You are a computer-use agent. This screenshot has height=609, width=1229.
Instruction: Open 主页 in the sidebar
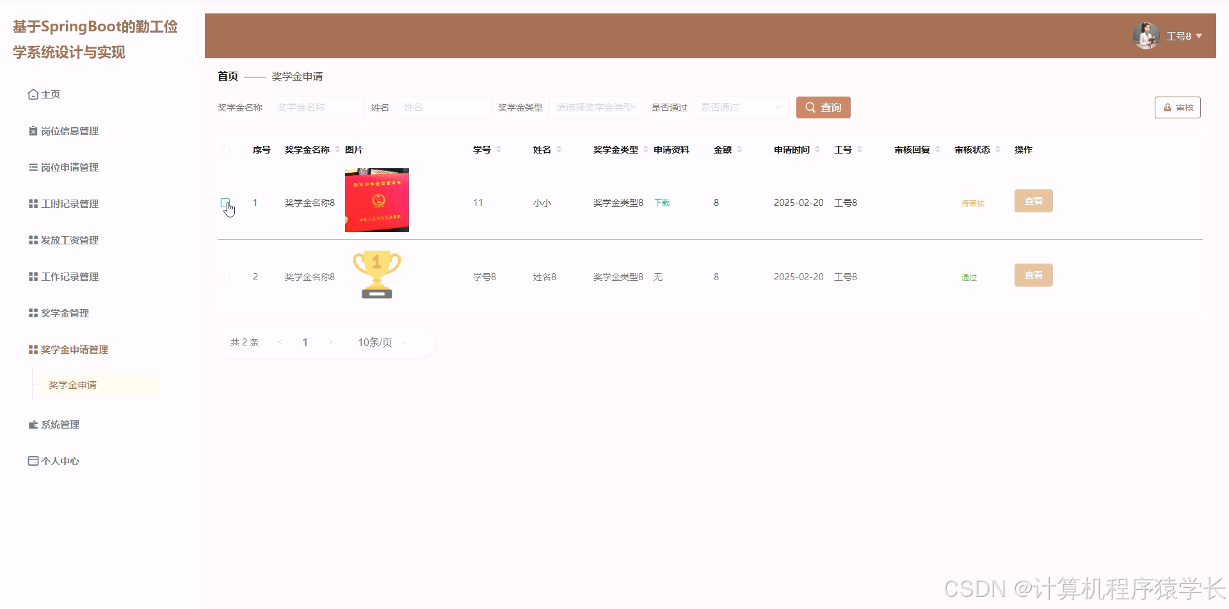click(x=51, y=95)
